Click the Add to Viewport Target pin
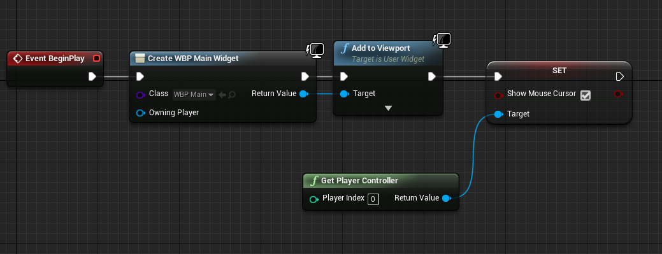662x254 pixels. click(x=345, y=94)
